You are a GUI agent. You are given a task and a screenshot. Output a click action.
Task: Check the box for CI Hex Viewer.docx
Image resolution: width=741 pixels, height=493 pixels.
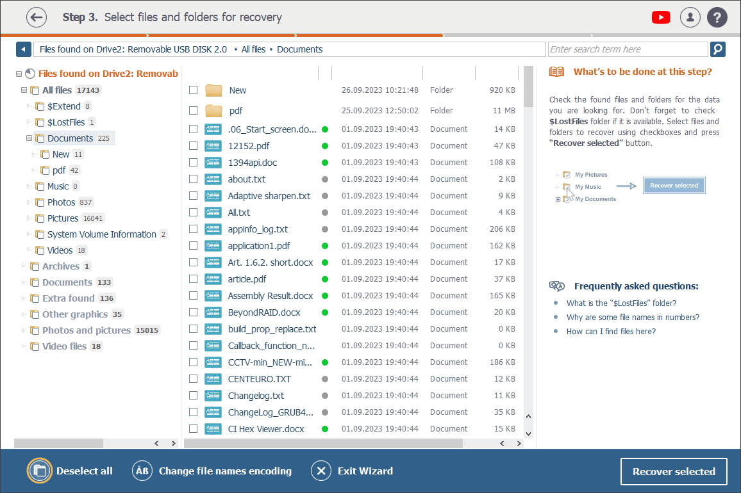[x=194, y=429]
